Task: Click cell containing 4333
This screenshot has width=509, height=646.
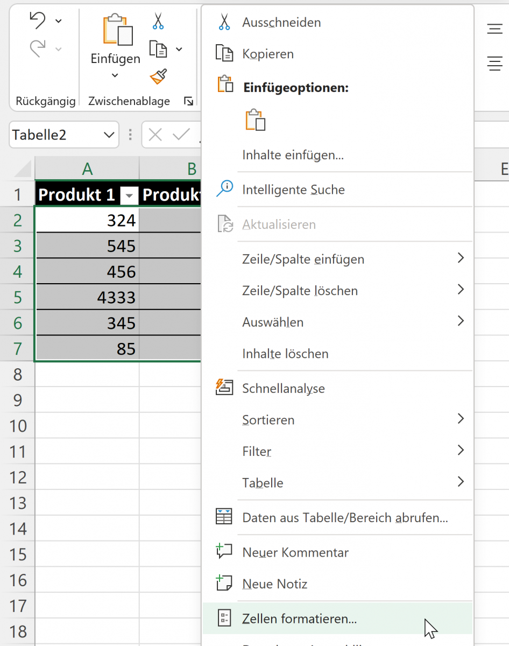Action: click(x=87, y=297)
